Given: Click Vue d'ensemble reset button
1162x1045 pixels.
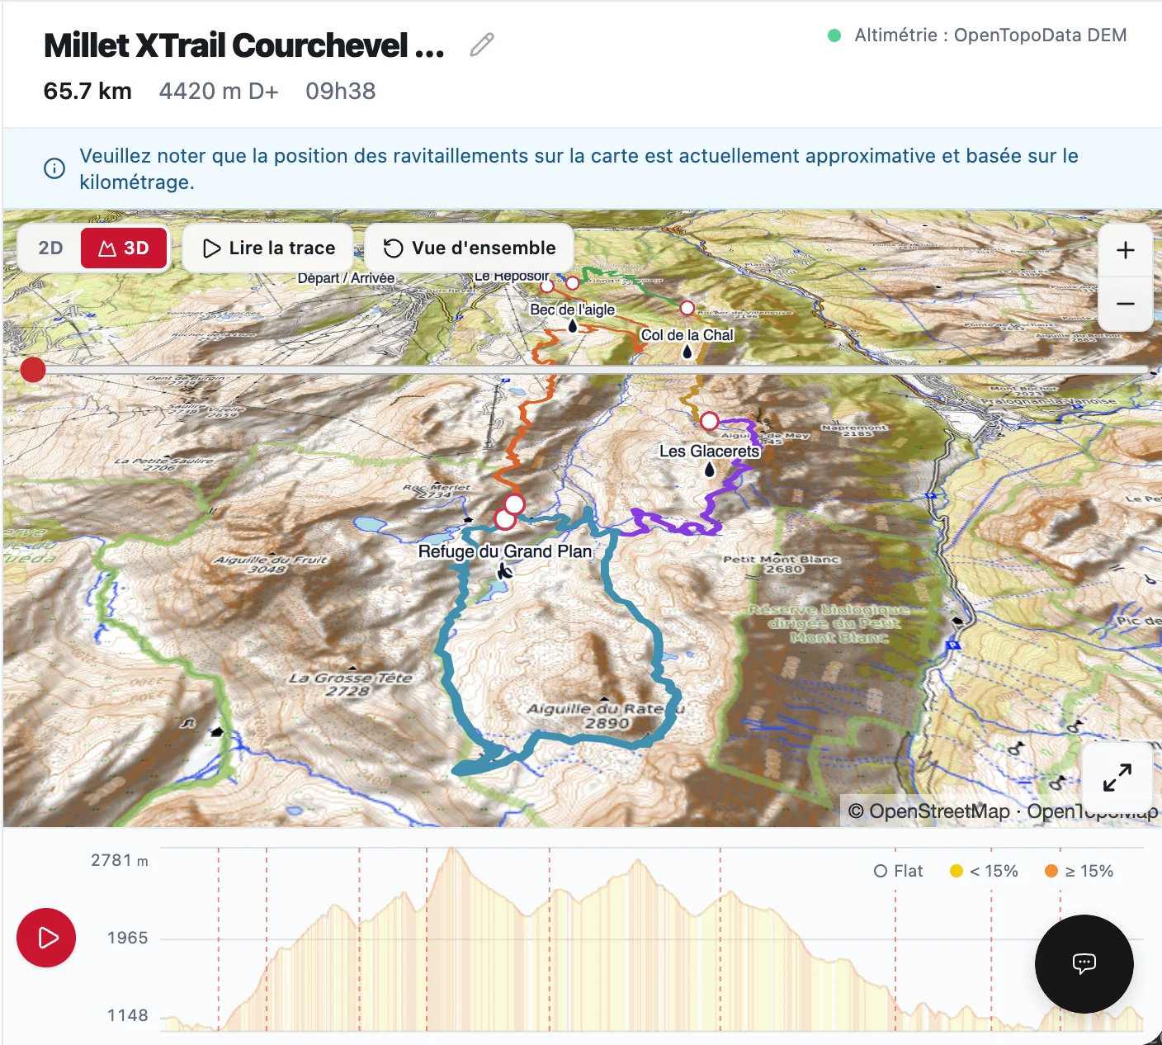Looking at the screenshot, I should [x=469, y=248].
